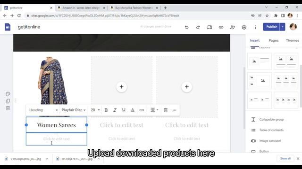
Task: Toggle italic formatting on the heading
Action: [115, 110]
